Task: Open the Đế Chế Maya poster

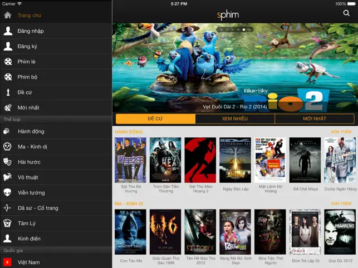Action: pyautogui.click(x=305, y=160)
